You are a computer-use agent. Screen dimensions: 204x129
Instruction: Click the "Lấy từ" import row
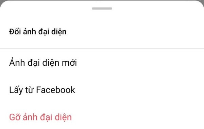pyautogui.click(x=102, y=90)
